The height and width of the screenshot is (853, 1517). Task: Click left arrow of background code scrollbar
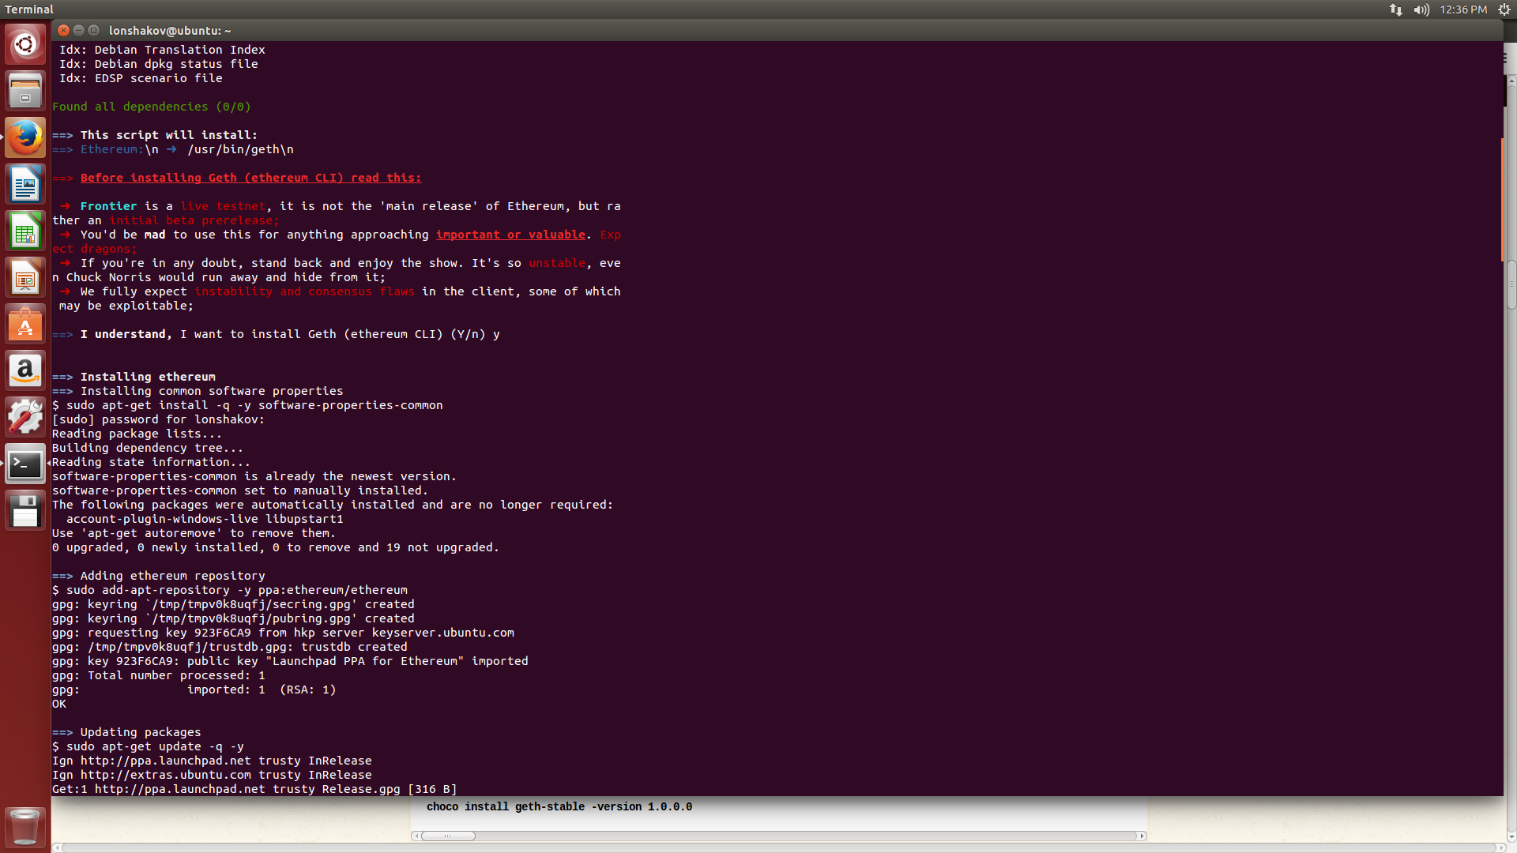pyautogui.click(x=416, y=836)
